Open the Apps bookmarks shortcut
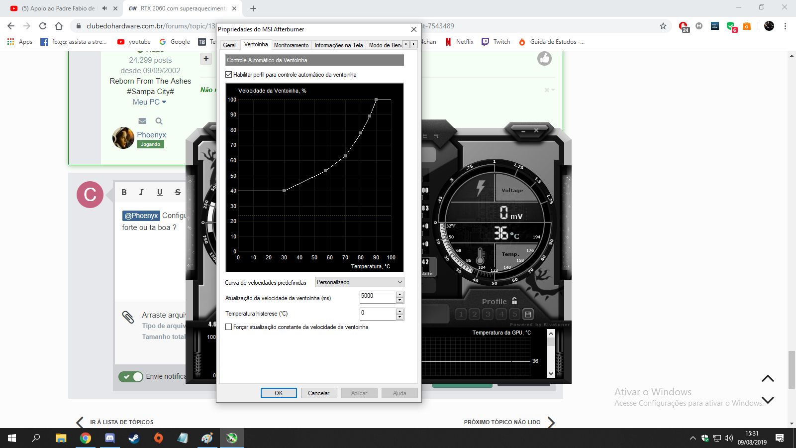 (20, 42)
